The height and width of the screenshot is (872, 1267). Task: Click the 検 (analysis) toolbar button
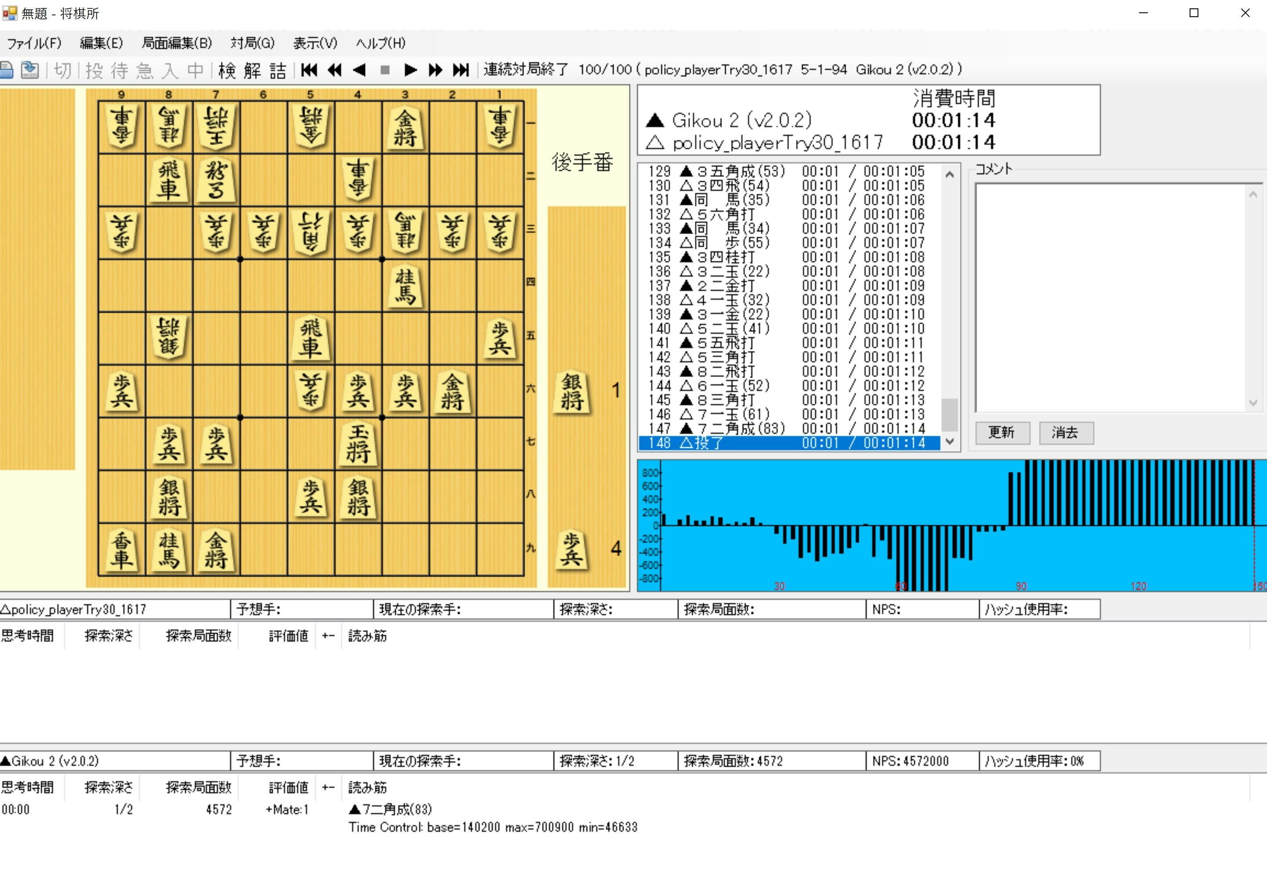coord(227,70)
